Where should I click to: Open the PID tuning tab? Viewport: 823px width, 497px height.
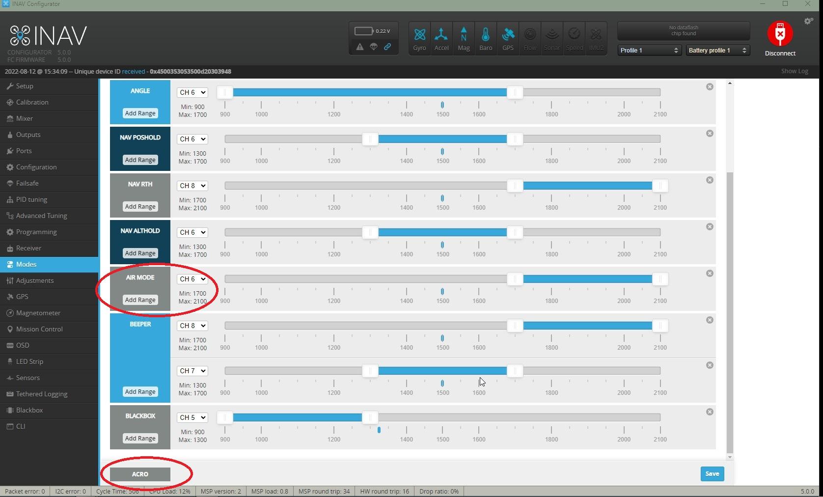click(31, 199)
